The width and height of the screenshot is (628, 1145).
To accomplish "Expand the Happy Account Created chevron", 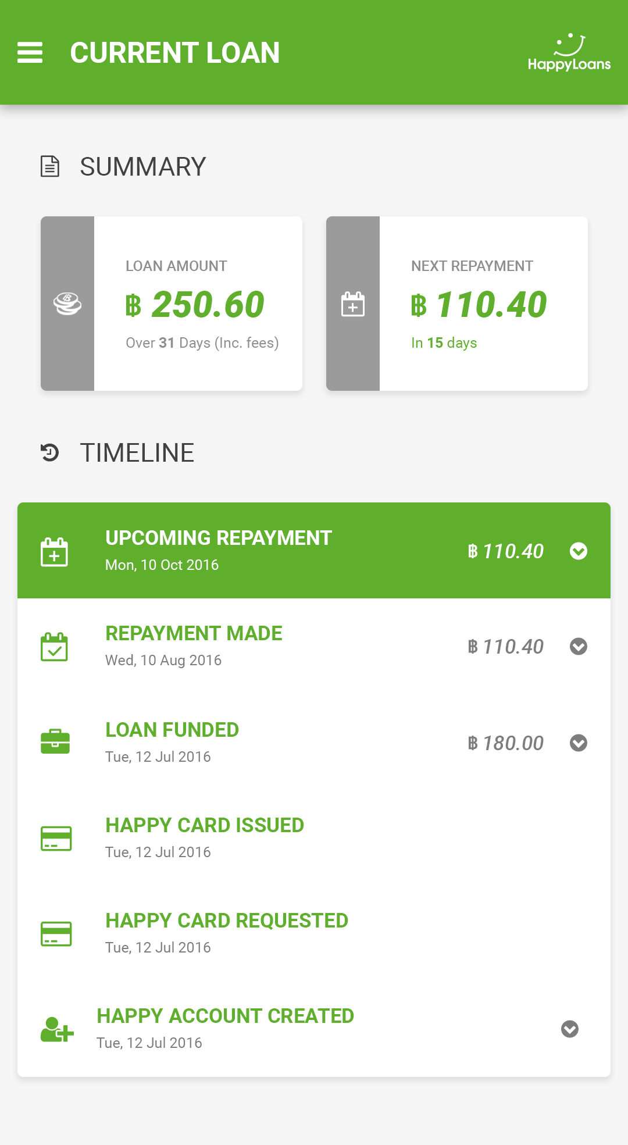I will [x=570, y=1029].
